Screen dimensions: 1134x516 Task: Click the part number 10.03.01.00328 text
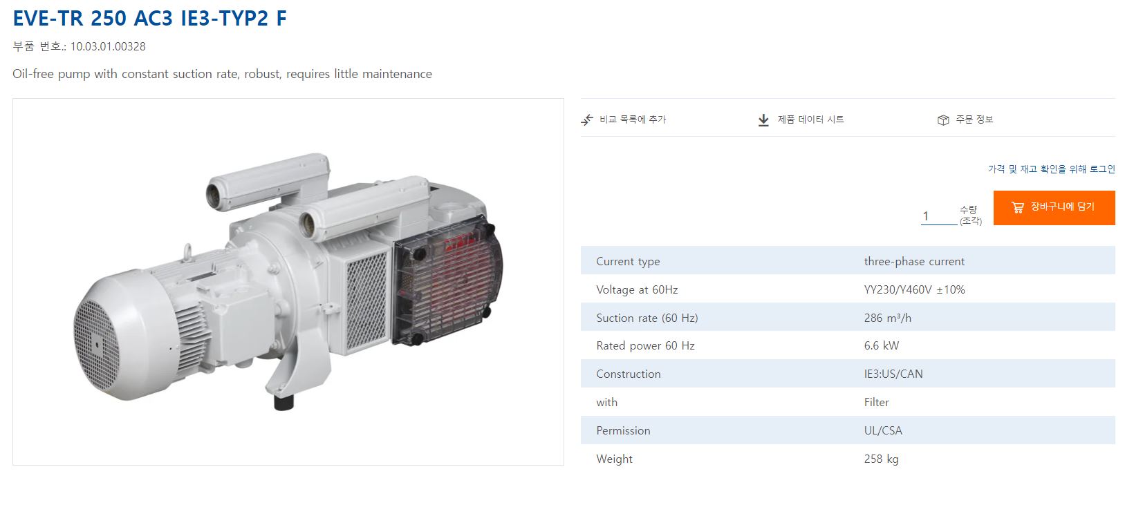coord(108,46)
